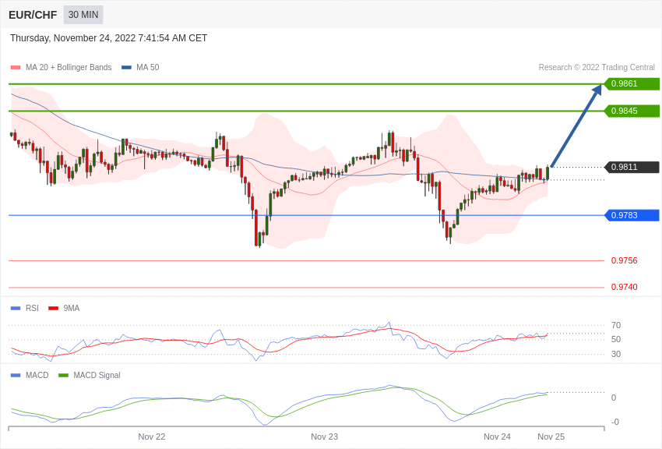This screenshot has width=662, height=449.
Task: Click the Nov 23 date axis label
Action: [x=324, y=437]
